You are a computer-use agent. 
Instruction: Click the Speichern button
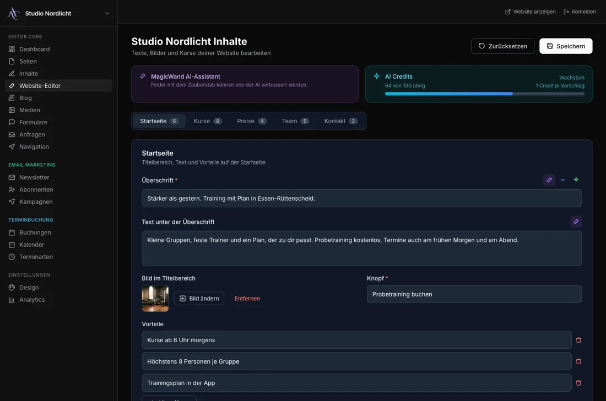(x=566, y=46)
